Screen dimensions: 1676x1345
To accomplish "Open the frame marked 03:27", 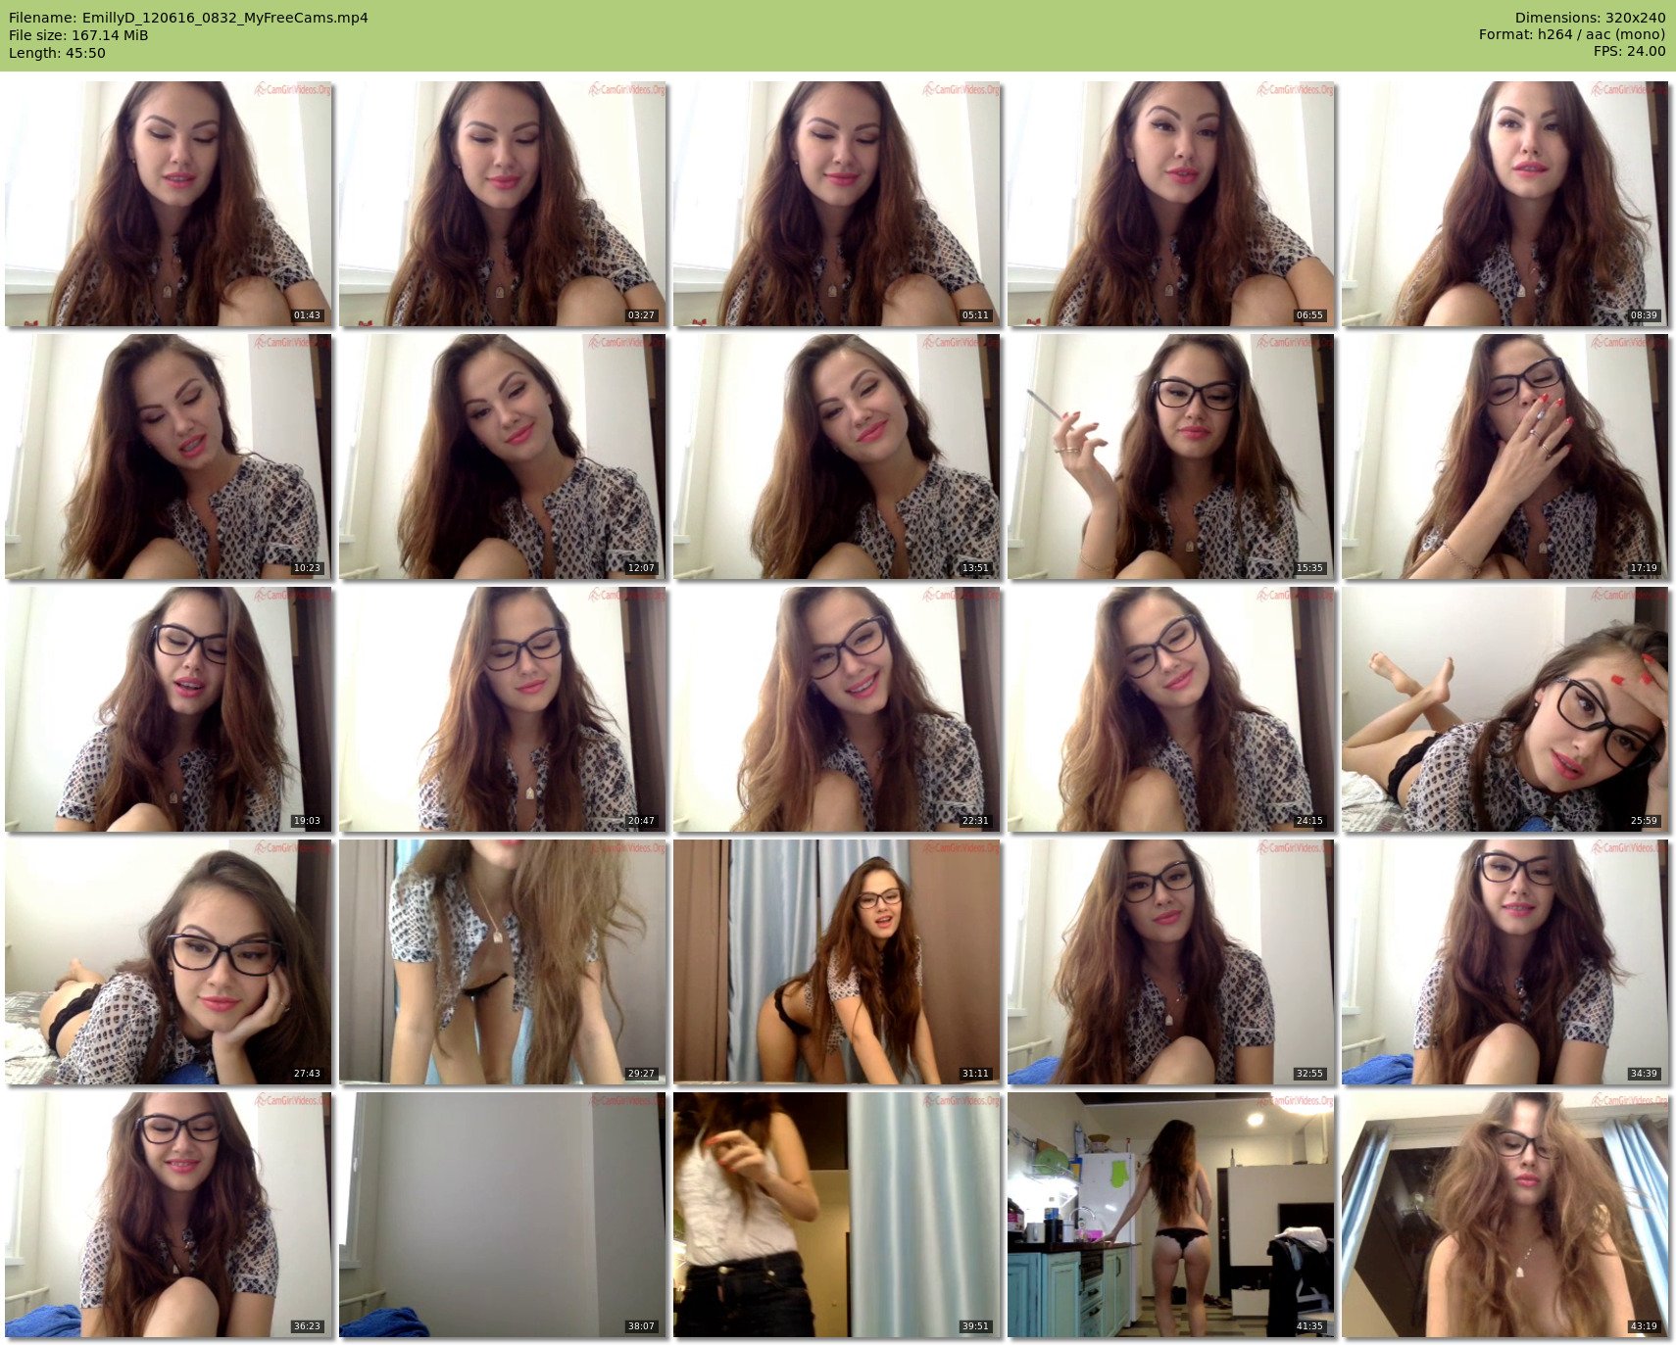I will click(x=502, y=203).
